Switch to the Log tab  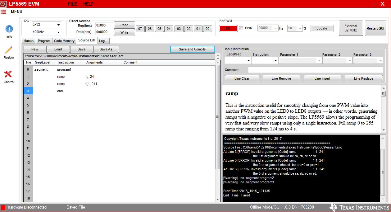103,40
